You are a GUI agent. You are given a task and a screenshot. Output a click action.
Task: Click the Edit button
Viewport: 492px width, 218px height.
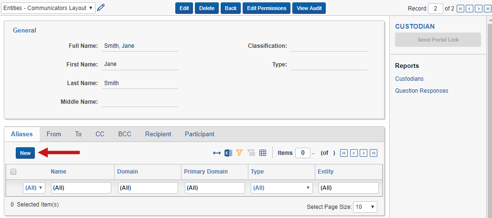click(184, 8)
